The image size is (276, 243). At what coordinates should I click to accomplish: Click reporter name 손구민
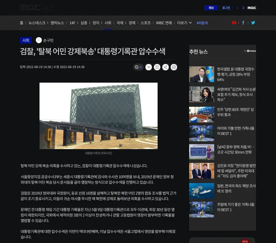tap(48, 40)
